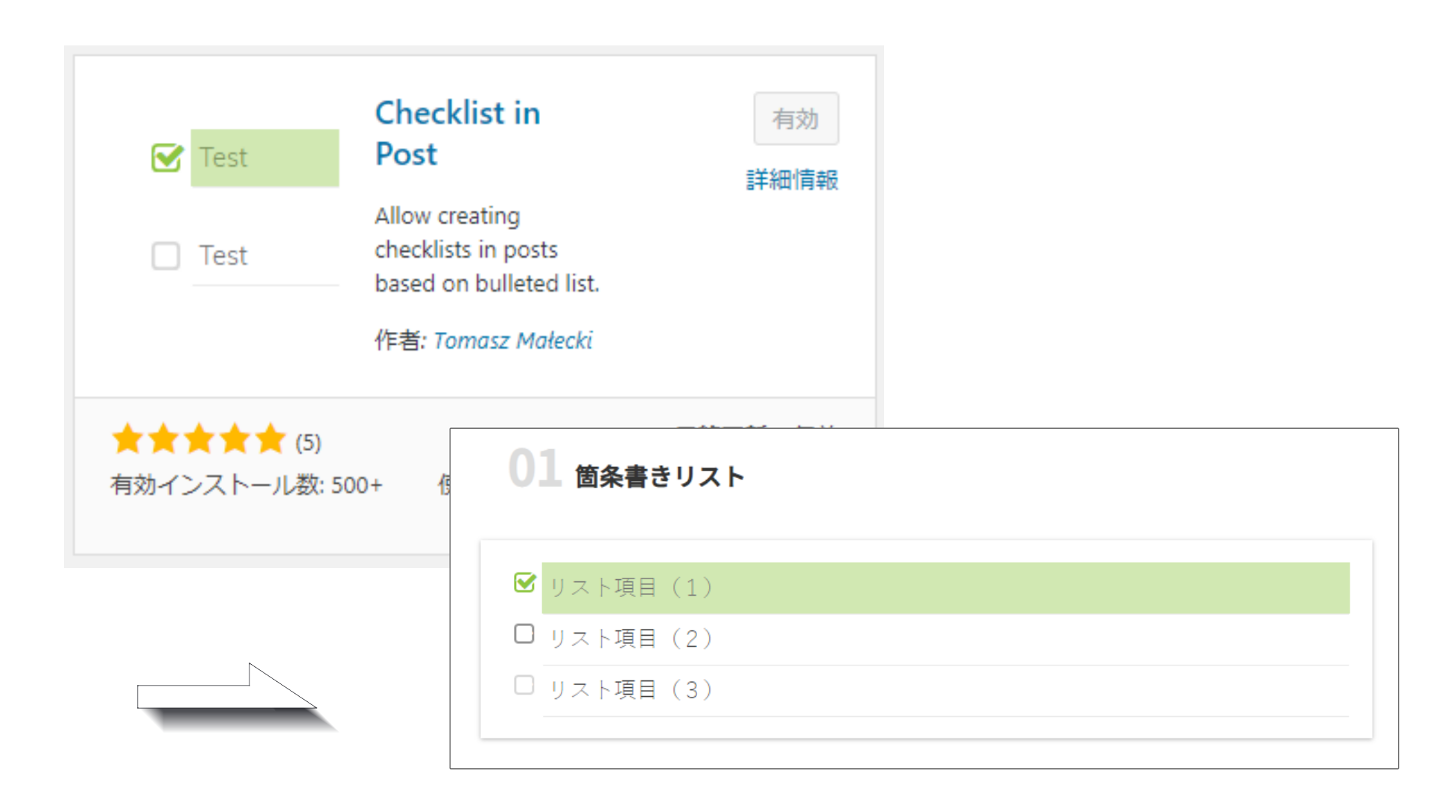The height and width of the screenshot is (804, 1430).
Task: Click the second rating star
Action: (163, 439)
